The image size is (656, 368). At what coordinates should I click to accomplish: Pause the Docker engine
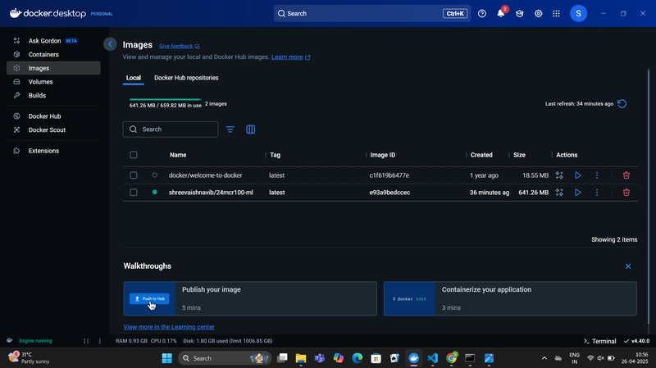click(86, 341)
